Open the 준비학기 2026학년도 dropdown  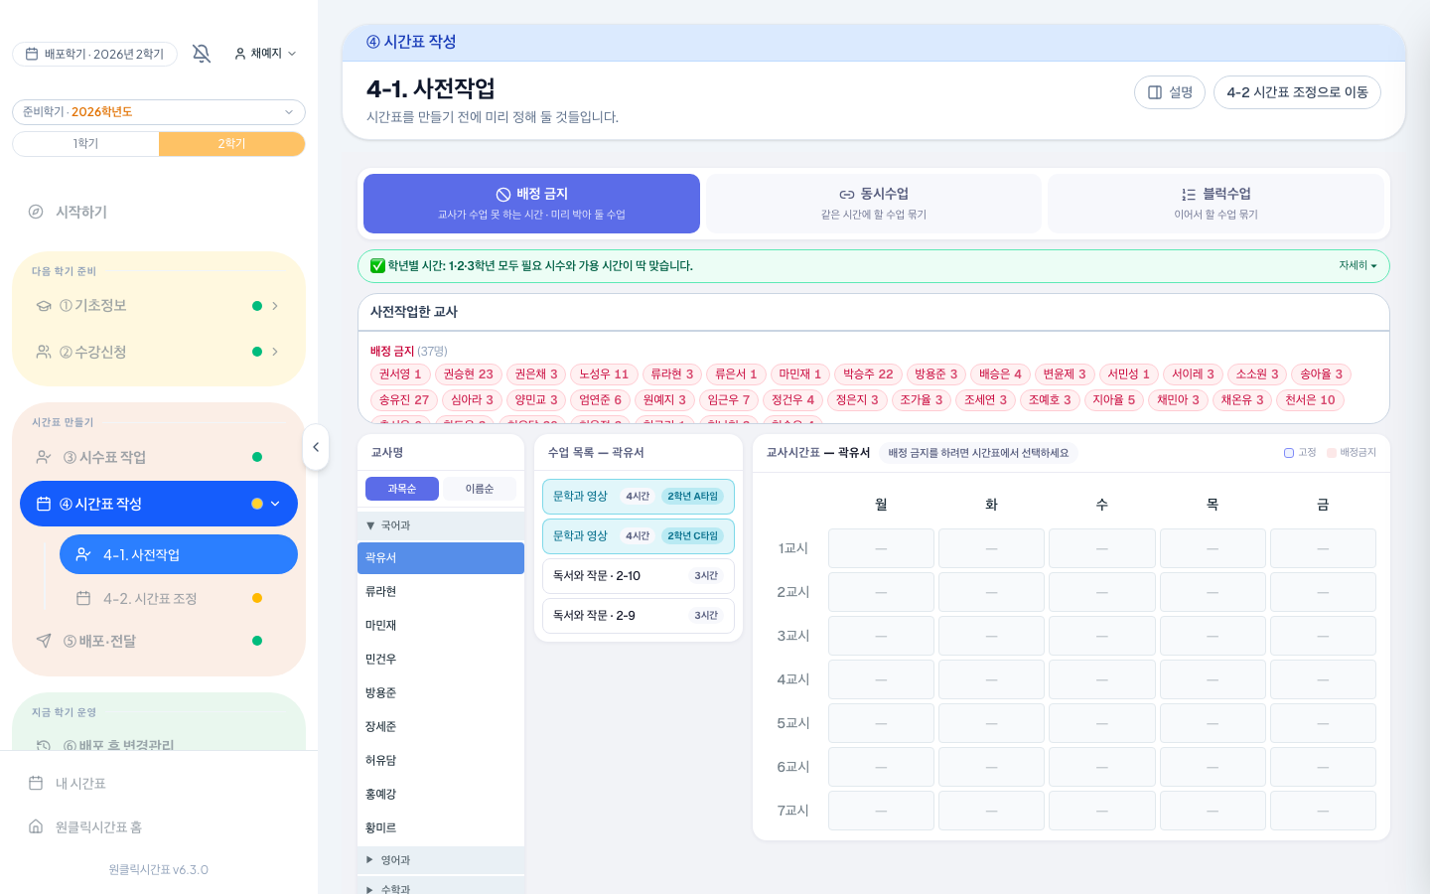[x=159, y=112]
